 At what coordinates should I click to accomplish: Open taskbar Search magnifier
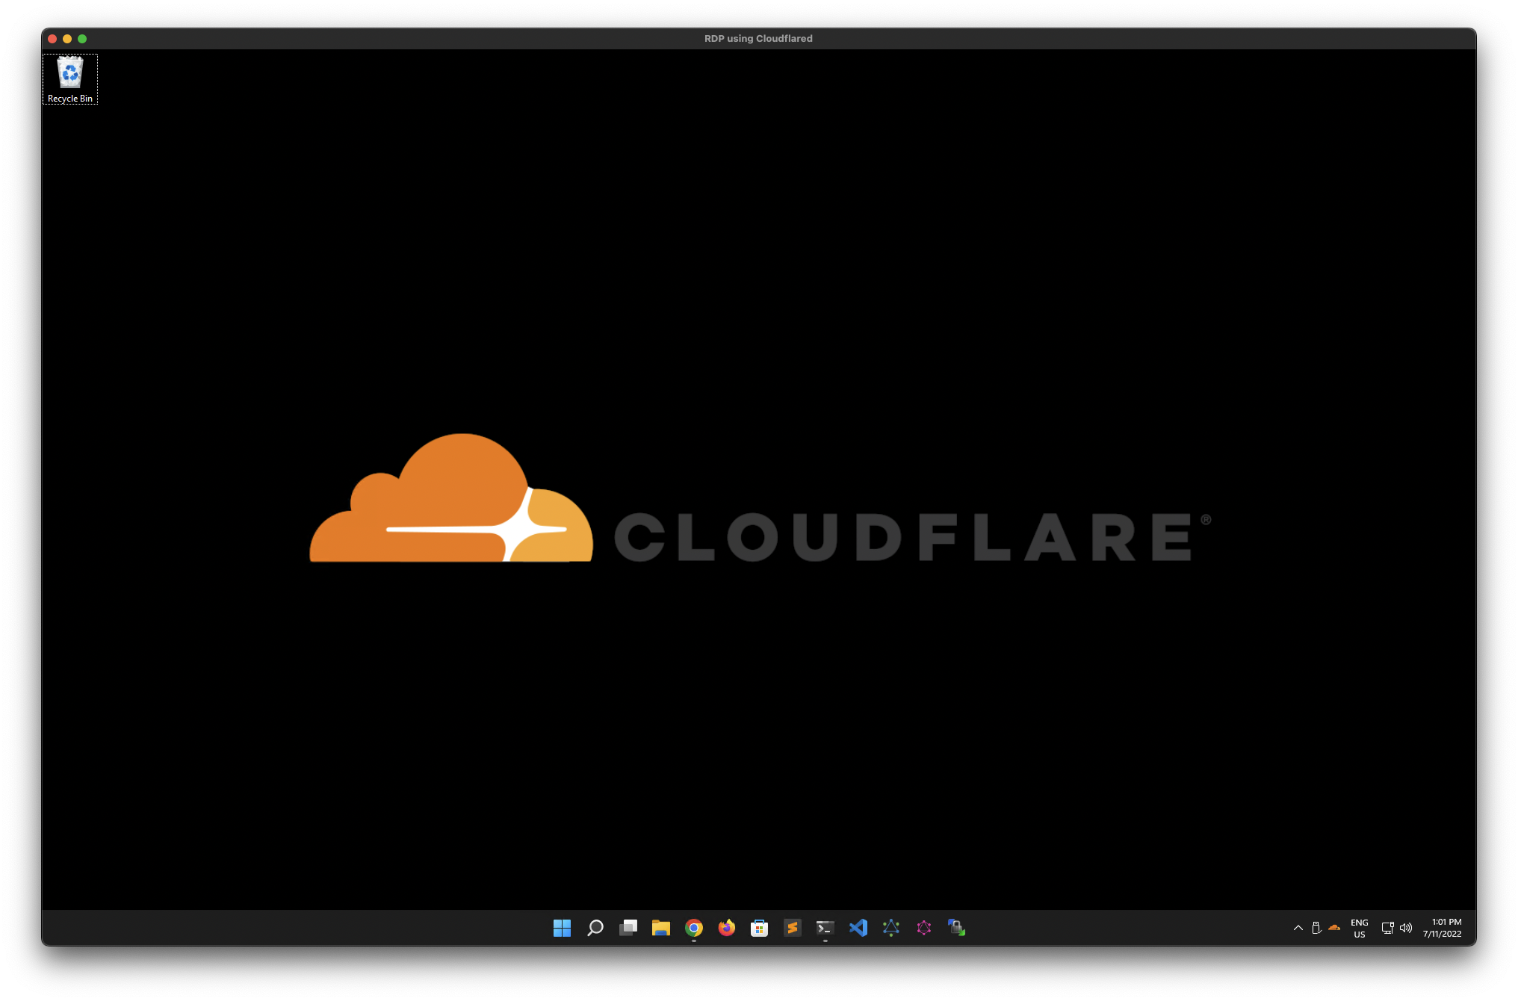click(x=595, y=928)
